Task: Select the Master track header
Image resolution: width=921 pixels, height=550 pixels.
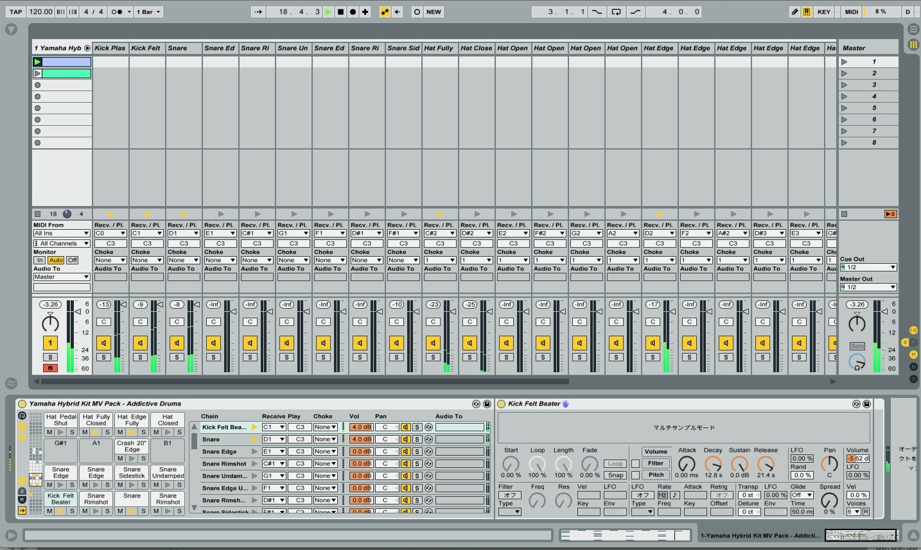Action: click(x=868, y=48)
